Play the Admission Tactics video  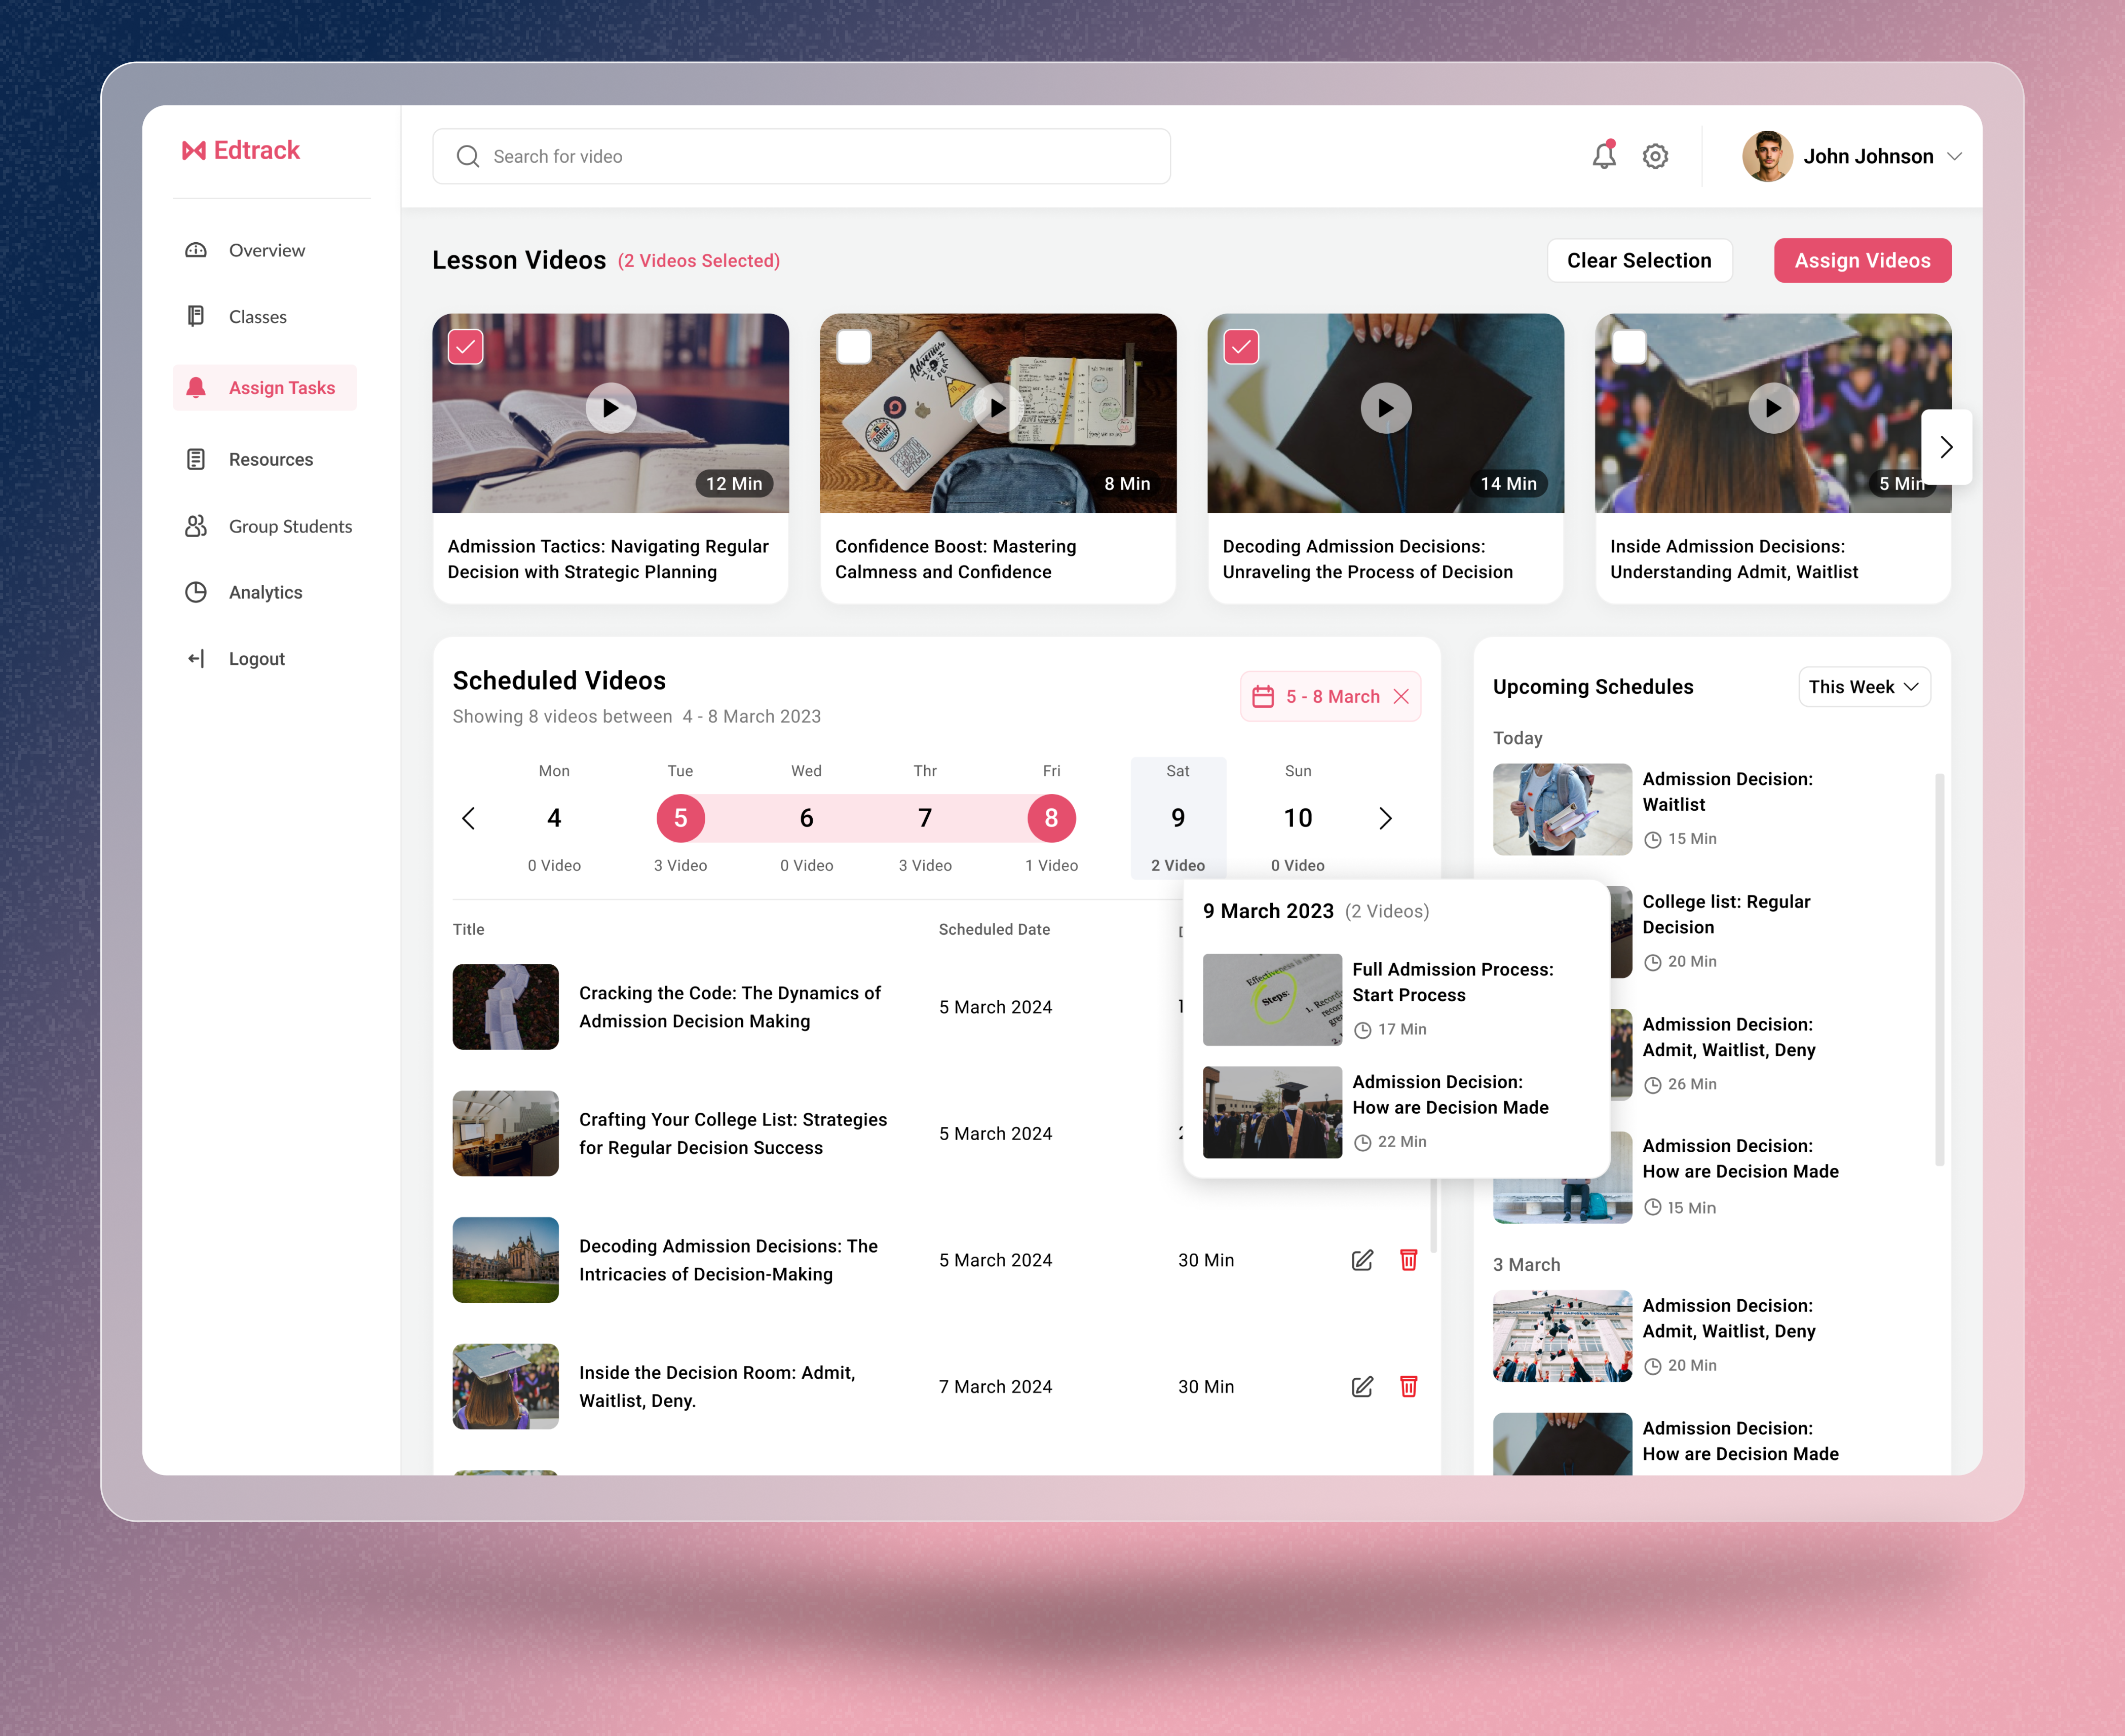point(611,408)
